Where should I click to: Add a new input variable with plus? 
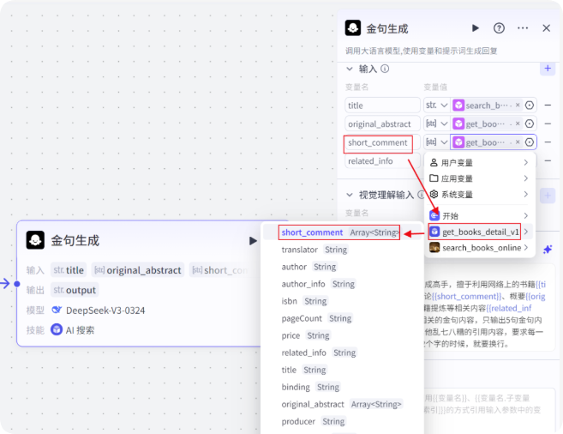pos(548,69)
